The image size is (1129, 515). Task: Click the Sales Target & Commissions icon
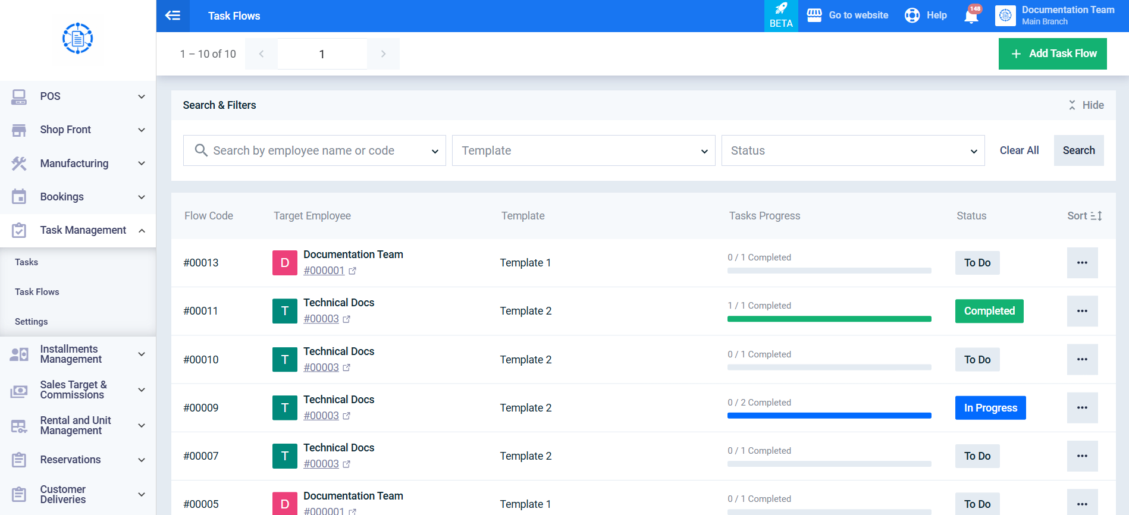tap(19, 390)
